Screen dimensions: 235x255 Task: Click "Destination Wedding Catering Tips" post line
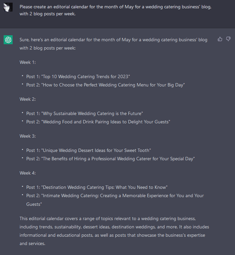click(97, 188)
